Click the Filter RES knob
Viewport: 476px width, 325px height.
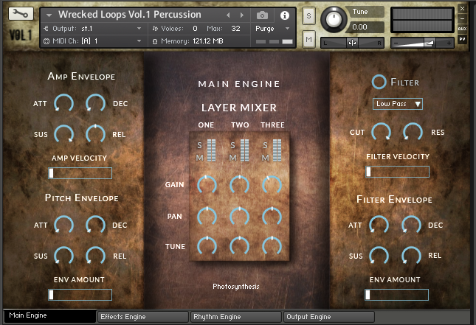pos(413,132)
